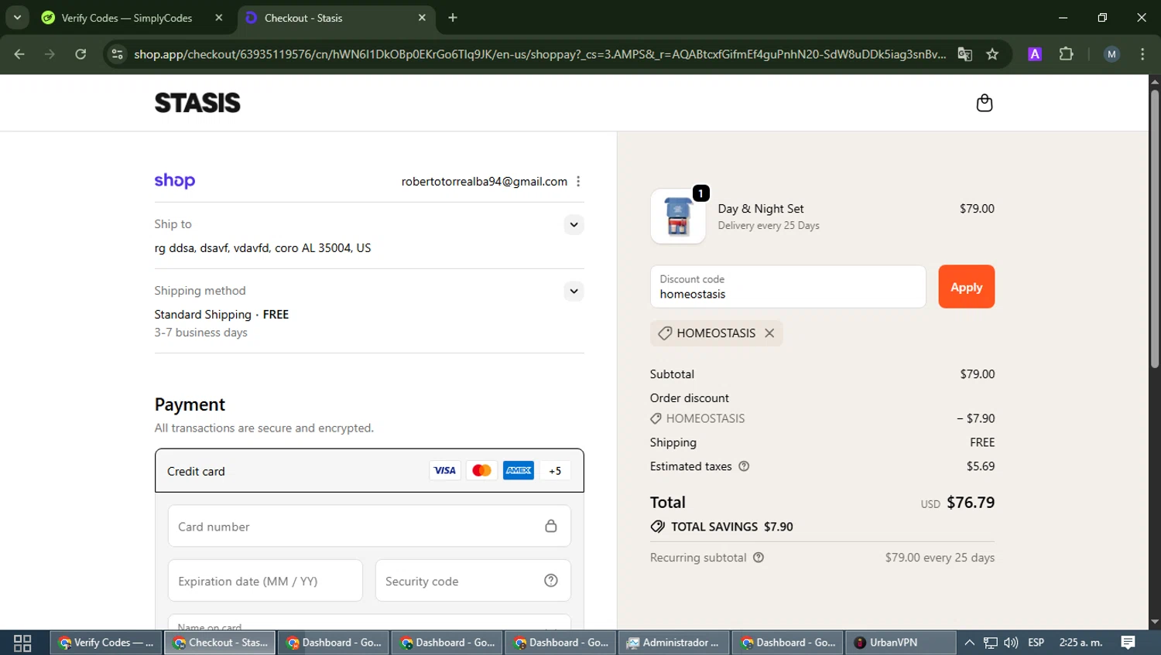Screen dimensions: 1161x655
Task: Select the Credit card payment option
Action: tap(369, 470)
